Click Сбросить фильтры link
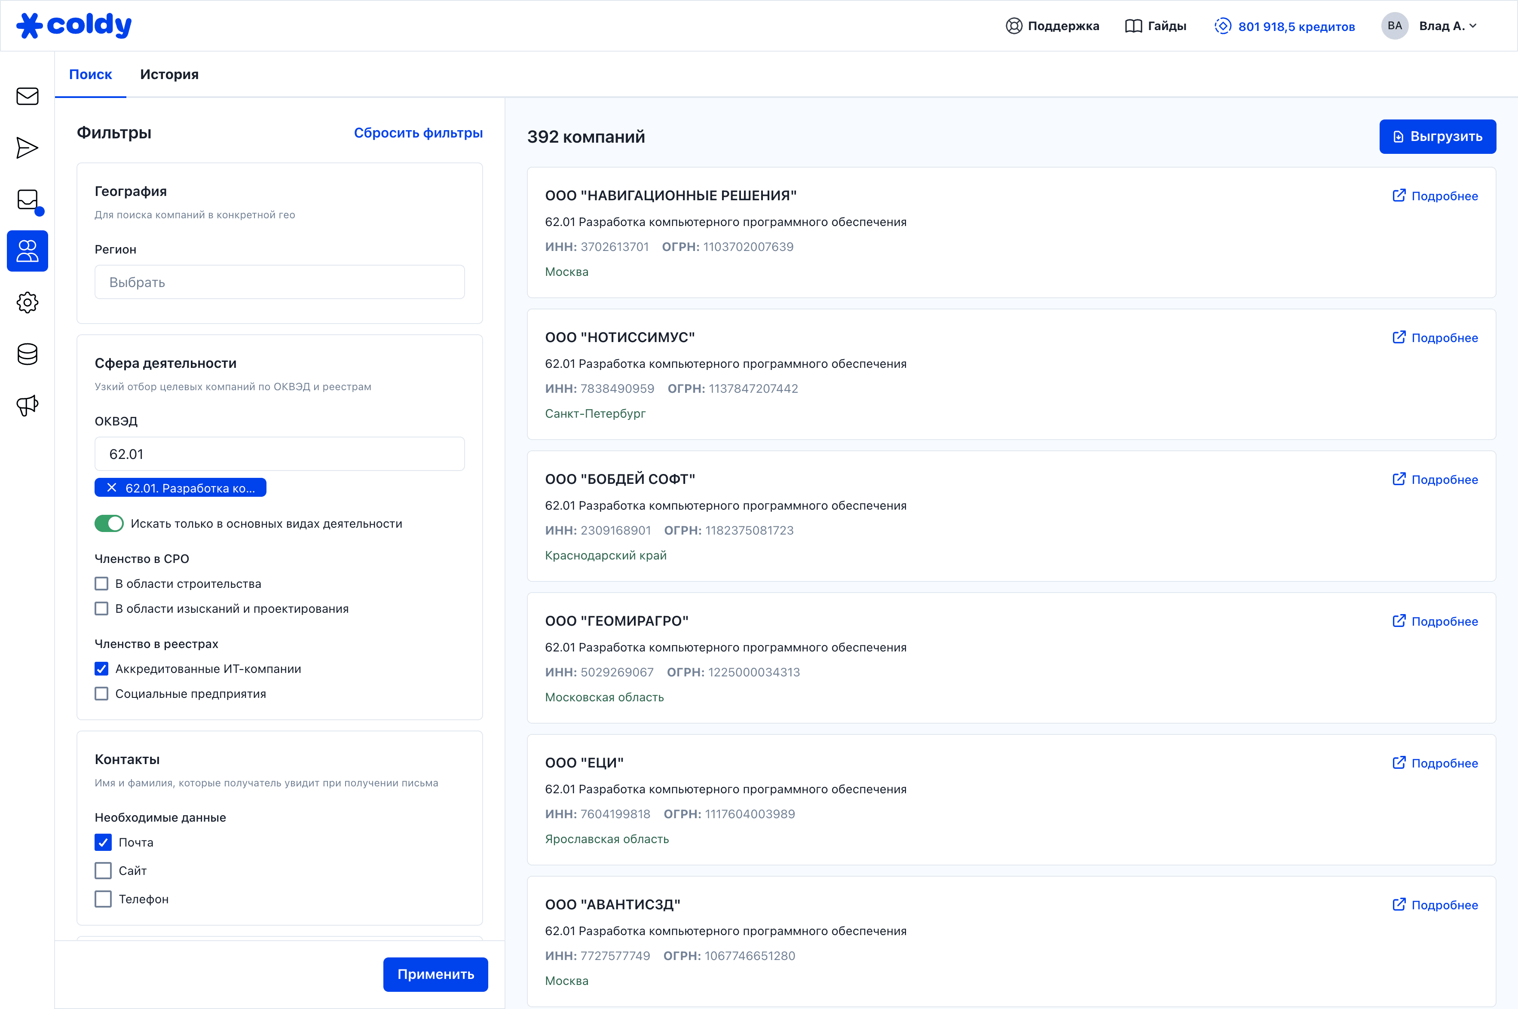Screen dimensions: 1518x1009 pyautogui.click(x=418, y=133)
